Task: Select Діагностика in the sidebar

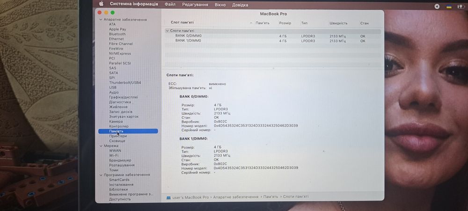Action: click(x=120, y=102)
